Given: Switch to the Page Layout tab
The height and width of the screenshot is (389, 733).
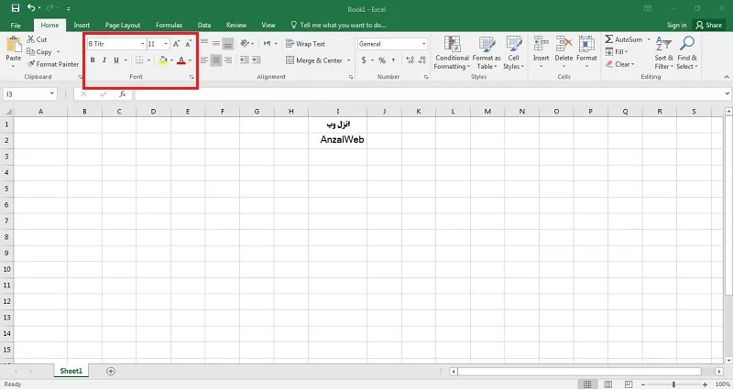Looking at the screenshot, I should pos(123,26).
